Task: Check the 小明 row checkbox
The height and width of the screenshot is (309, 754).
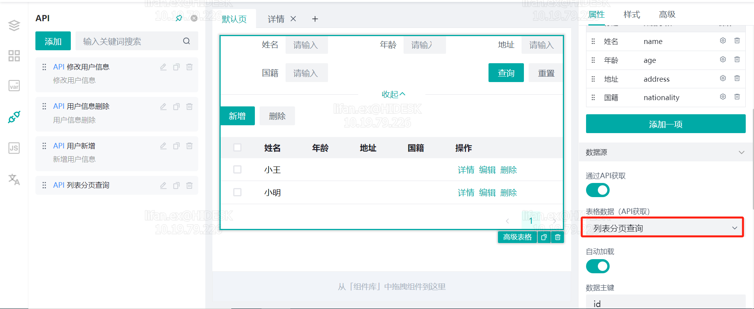Action: pos(237,192)
